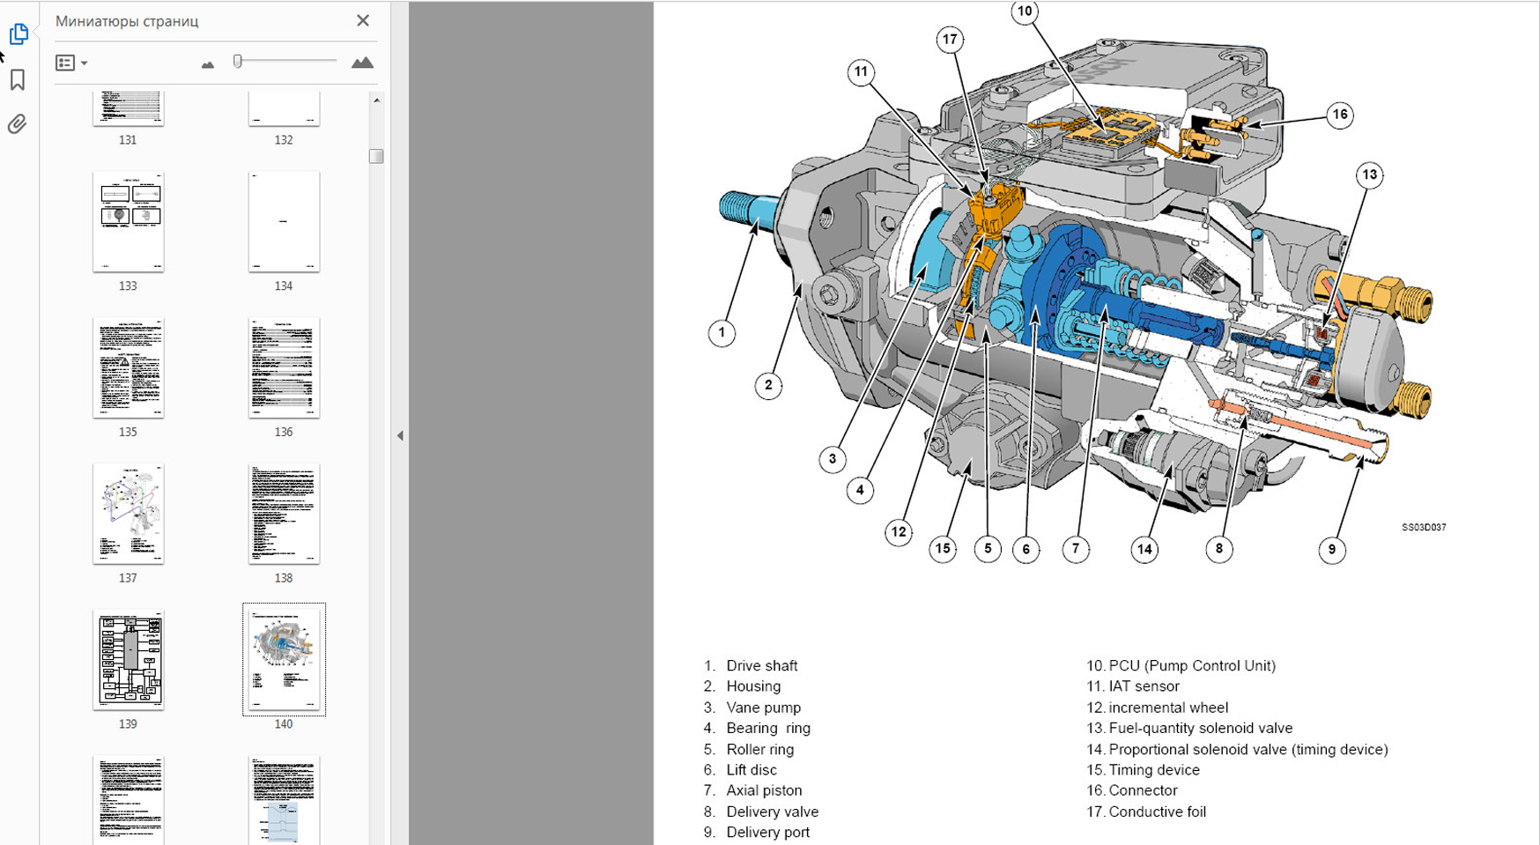This screenshot has width=1540, height=845.
Task: Click the reduce thumbnail size icon
Action: click(208, 63)
